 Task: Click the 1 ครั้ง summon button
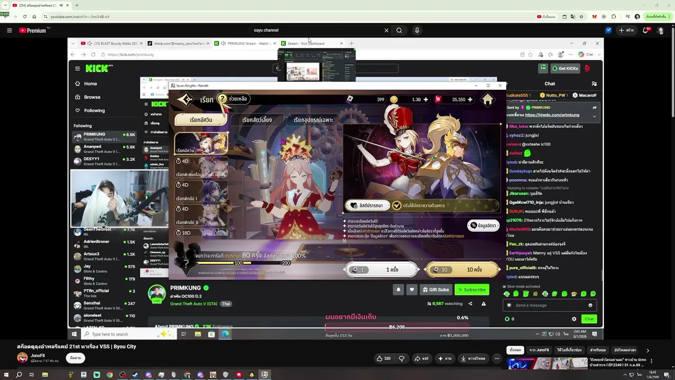coord(381,270)
